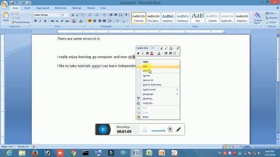280x157 pixels.
Task: Open the Change Styles menu
Action: pos(258,18)
